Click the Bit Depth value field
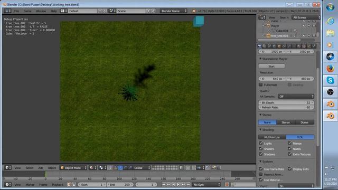 (286, 102)
